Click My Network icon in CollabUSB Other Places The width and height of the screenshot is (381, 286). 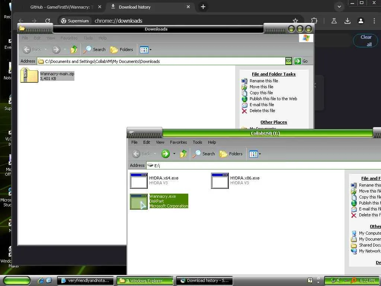pyautogui.click(x=354, y=251)
